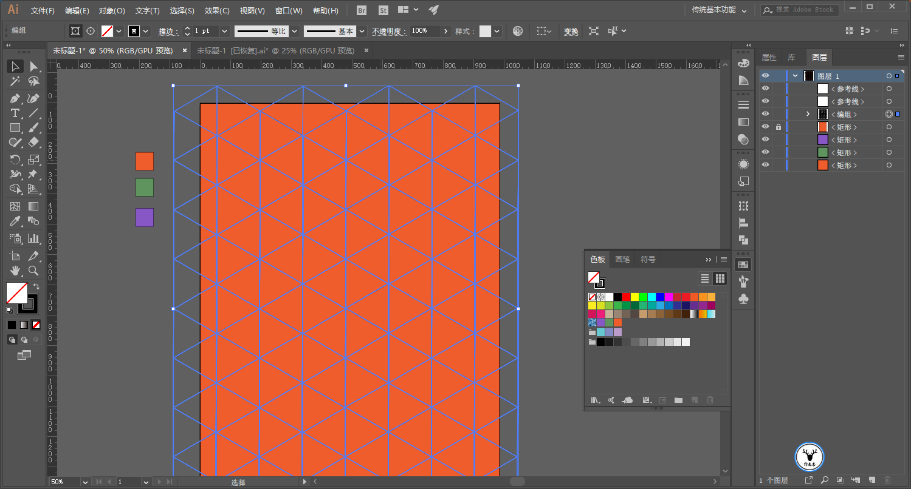Switch to the 画笔 panel tab

pos(623,259)
